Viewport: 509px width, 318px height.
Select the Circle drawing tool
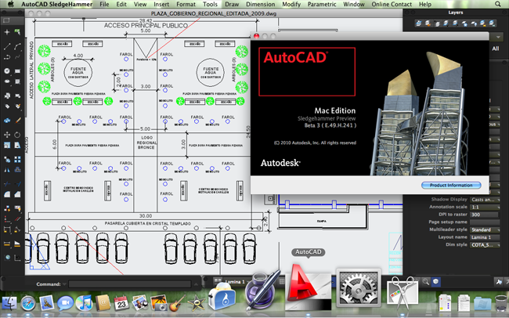pos(7,70)
